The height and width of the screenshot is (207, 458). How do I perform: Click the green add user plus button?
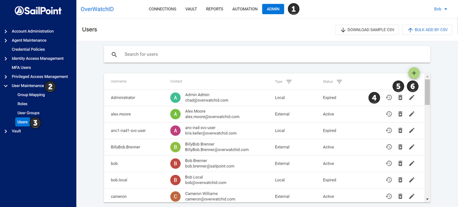(x=414, y=73)
